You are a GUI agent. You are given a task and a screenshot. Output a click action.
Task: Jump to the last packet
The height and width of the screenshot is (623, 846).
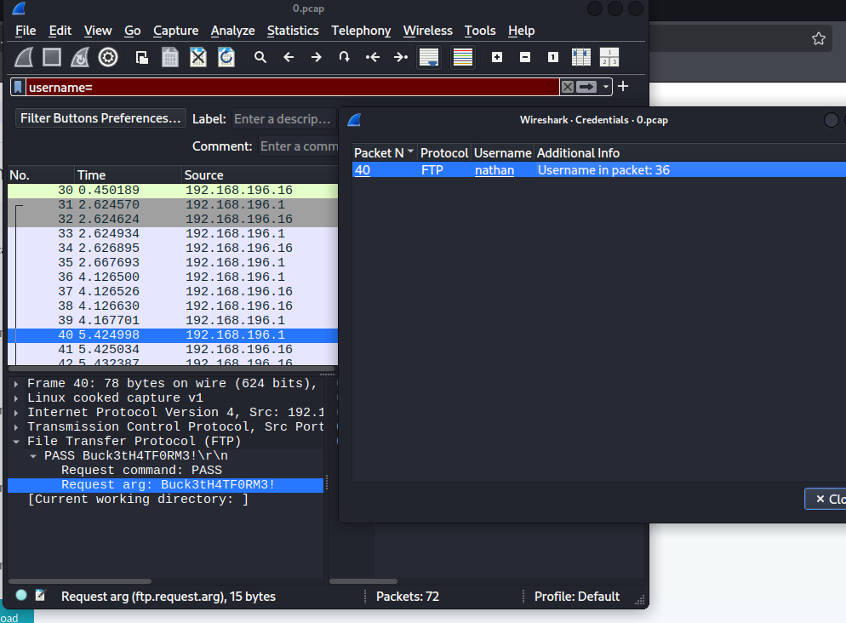point(400,57)
